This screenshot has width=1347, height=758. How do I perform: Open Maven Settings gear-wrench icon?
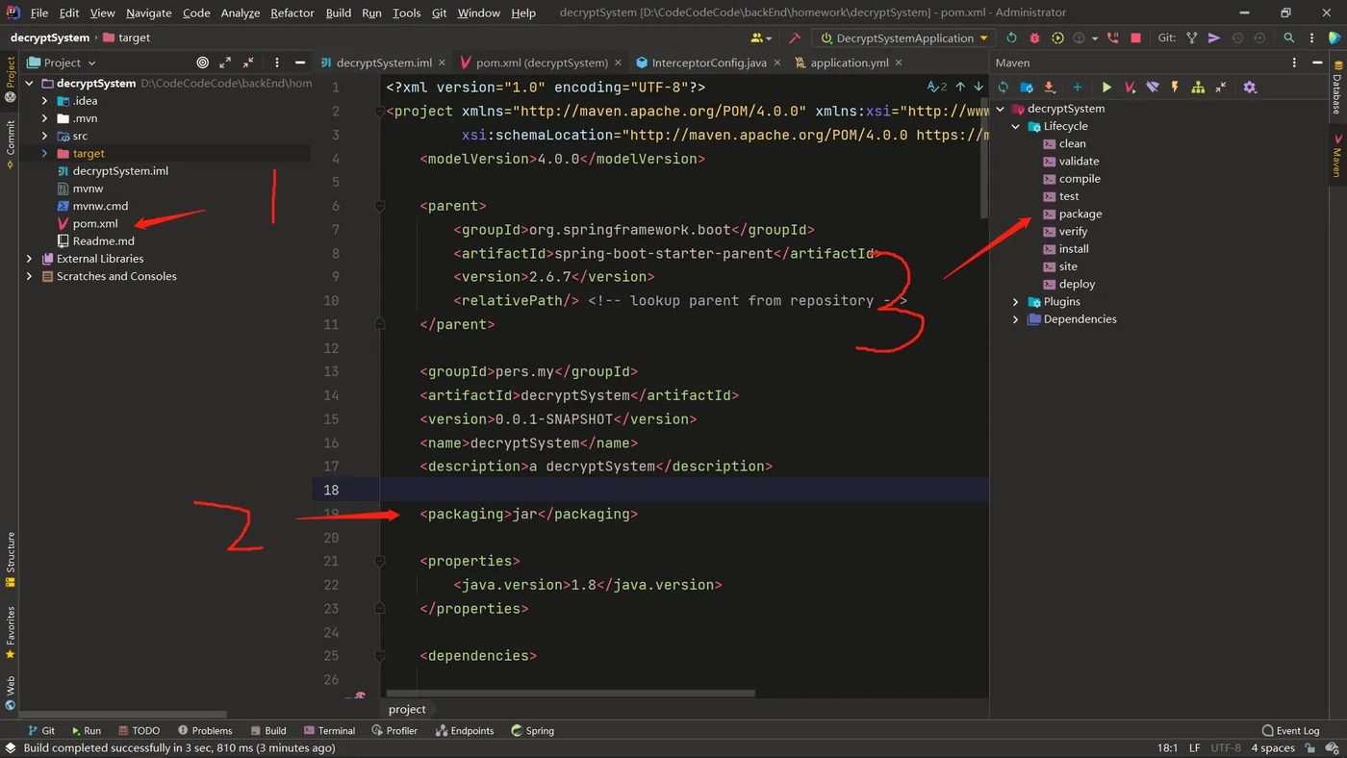click(x=1250, y=88)
